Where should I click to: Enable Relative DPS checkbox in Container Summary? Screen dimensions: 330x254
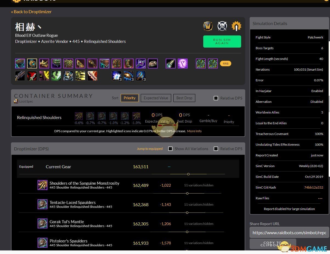pos(216,98)
